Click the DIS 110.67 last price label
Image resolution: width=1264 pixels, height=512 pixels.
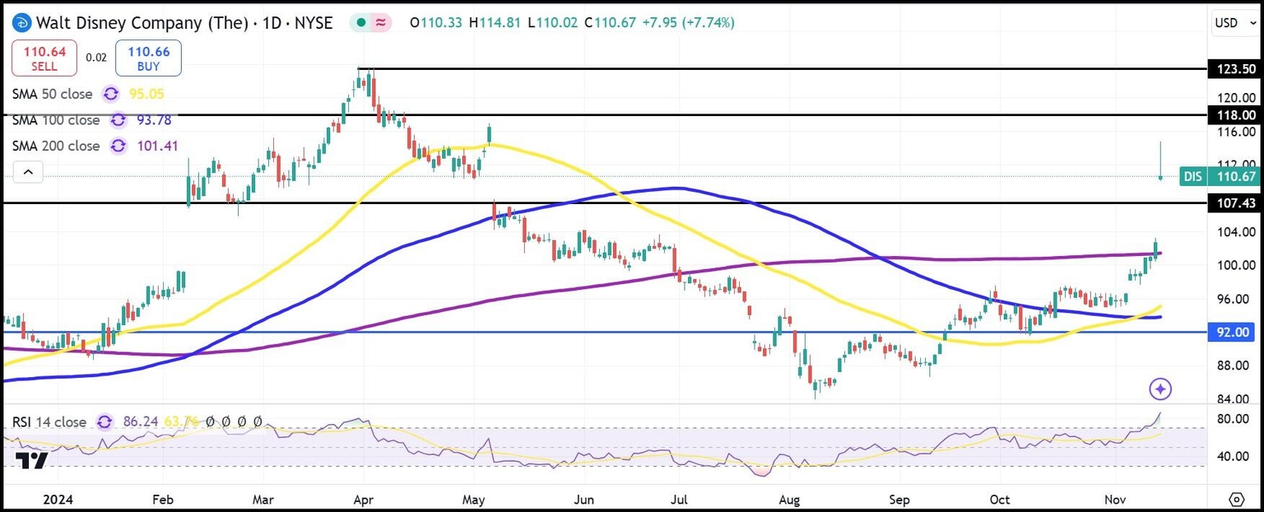click(1220, 176)
